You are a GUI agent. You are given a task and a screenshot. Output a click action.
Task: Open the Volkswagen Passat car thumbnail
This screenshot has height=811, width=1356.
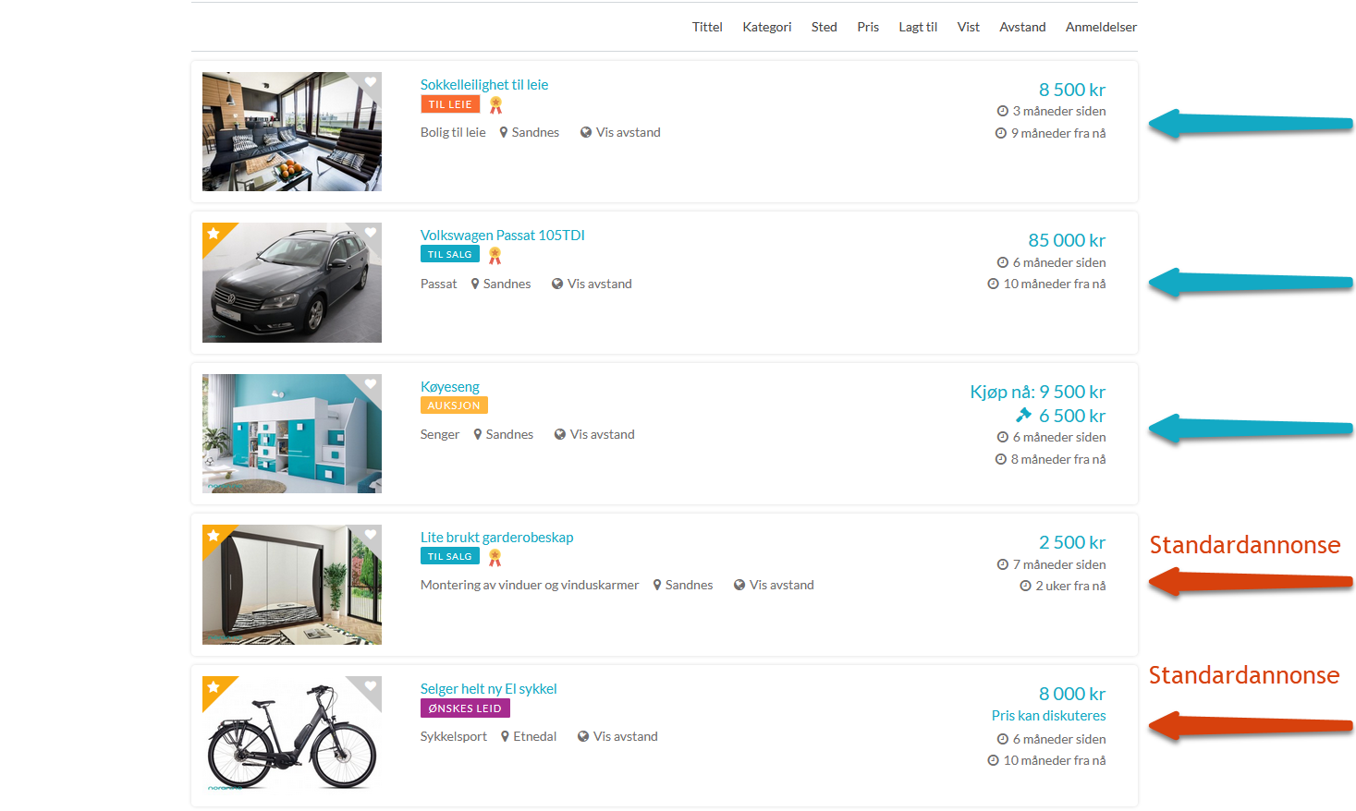click(292, 283)
